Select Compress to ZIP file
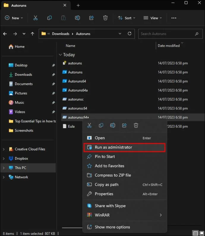The height and width of the screenshot is (236, 205). (x=125, y=175)
